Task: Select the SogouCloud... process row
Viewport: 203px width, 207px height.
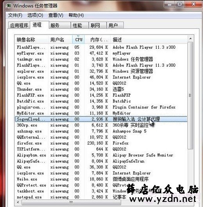Action: (x=101, y=119)
